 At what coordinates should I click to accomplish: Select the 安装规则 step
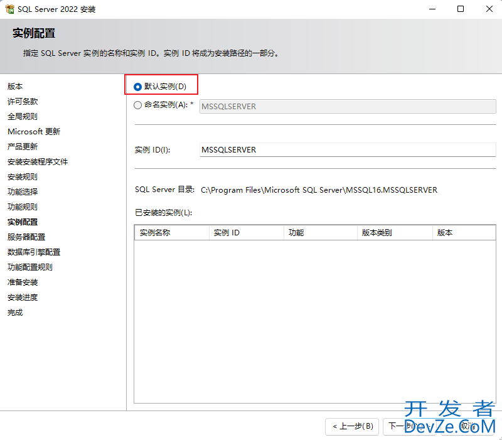point(23,177)
